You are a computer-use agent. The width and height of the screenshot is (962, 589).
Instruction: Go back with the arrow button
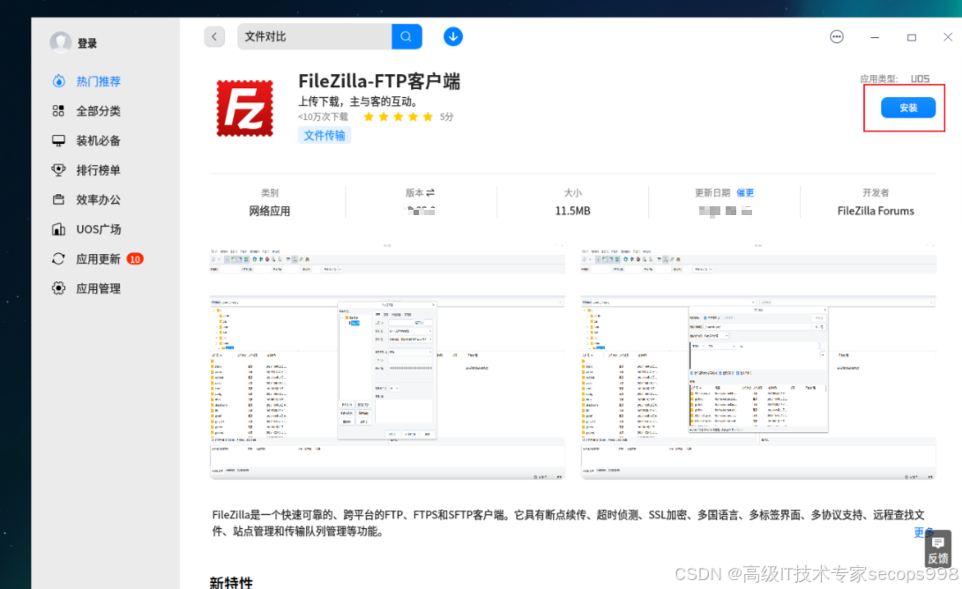click(x=214, y=37)
